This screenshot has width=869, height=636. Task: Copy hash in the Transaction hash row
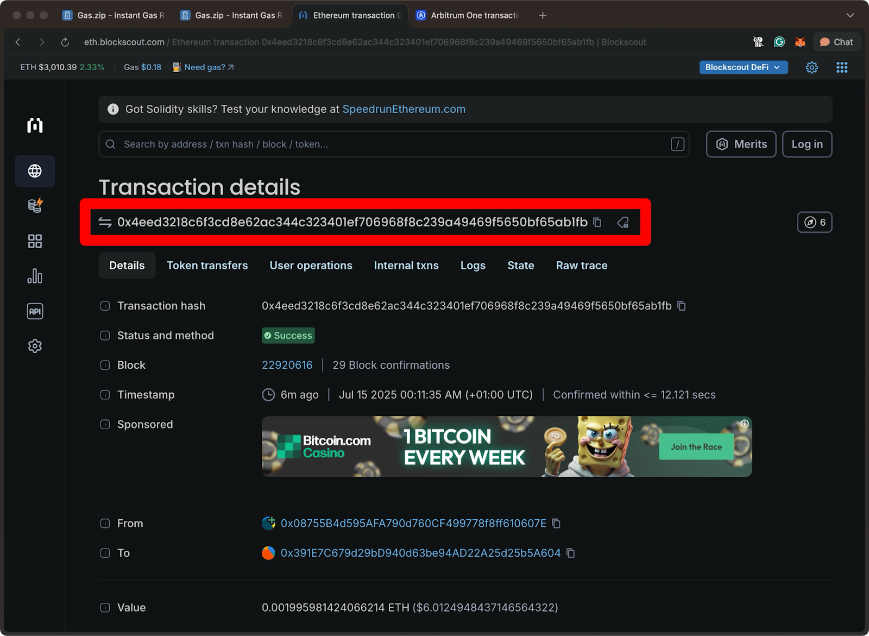682,306
